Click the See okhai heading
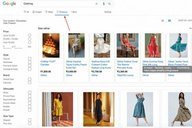The height and width of the screenshot is (128, 192). [44, 28]
